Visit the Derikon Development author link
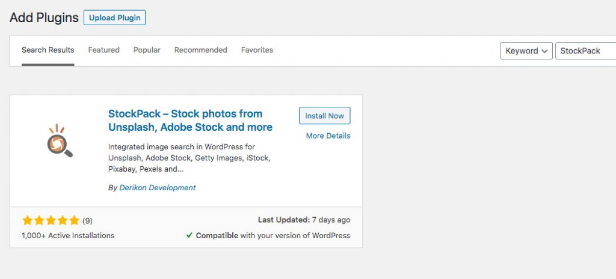616x279 pixels. 158,188
